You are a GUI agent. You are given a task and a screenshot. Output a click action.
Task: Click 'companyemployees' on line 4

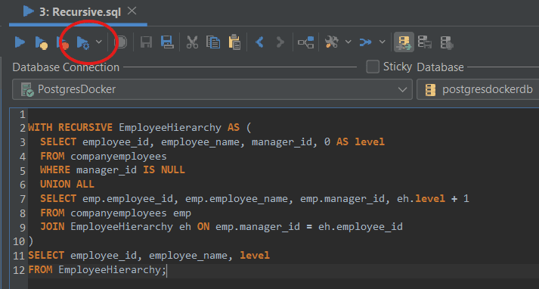(119, 156)
